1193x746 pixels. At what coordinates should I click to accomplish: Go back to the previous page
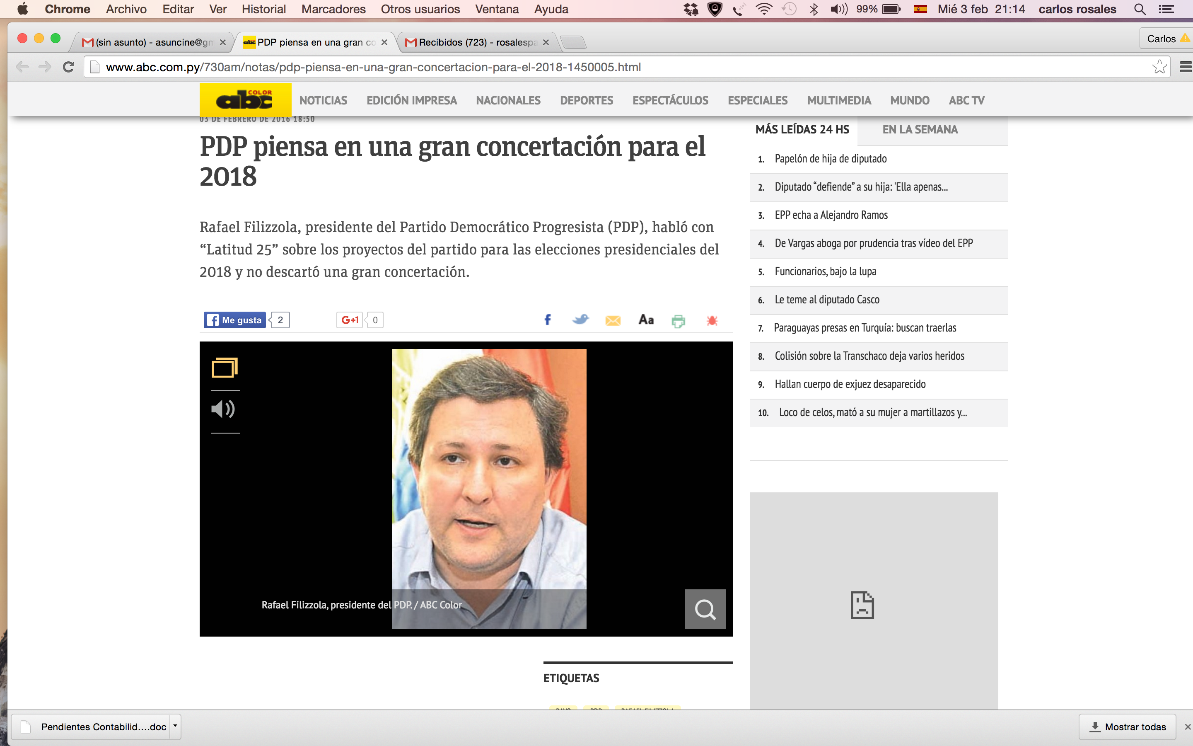[x=22, y=67]
